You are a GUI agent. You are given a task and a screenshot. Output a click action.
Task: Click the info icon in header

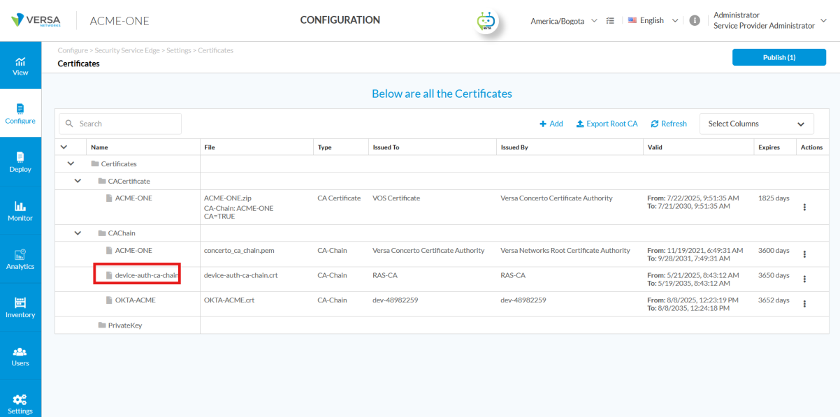click(x=695, y=21)
